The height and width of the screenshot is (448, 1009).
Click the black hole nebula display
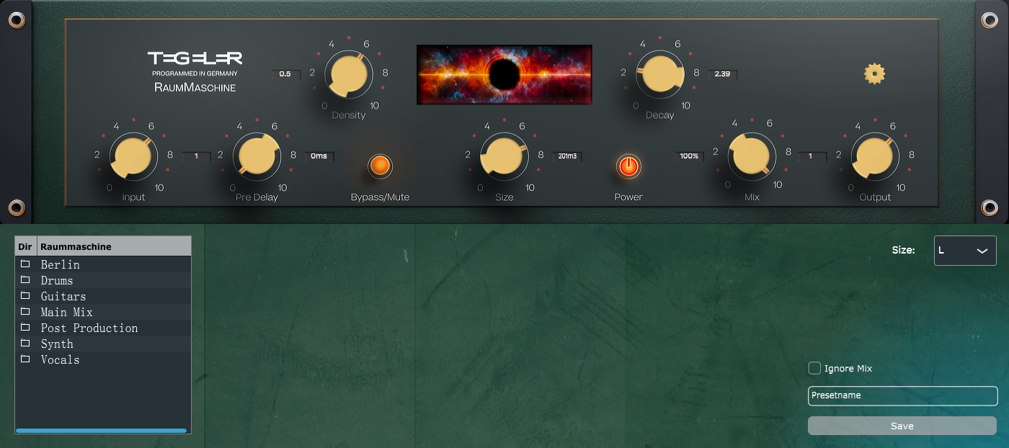(x=504, y=74)
